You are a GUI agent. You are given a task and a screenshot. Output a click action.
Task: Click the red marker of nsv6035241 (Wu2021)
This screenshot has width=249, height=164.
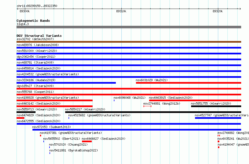219,141
